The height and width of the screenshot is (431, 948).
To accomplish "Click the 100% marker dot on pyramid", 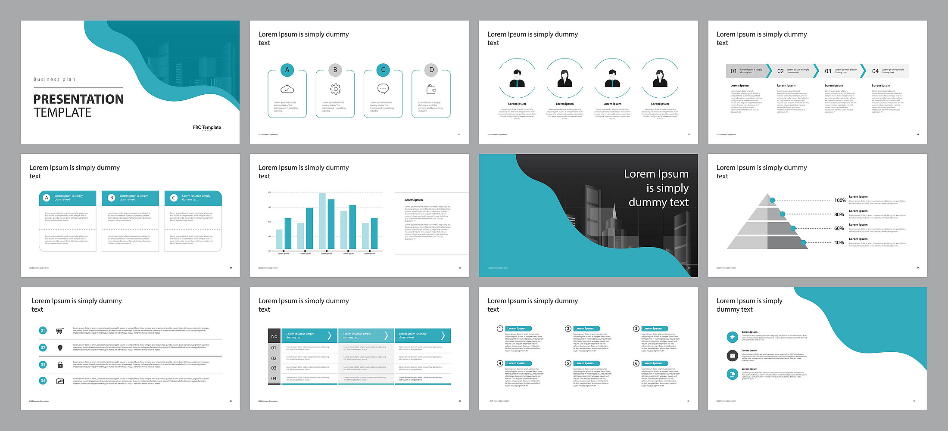I will pyautogui.click(x=773, y=200).
